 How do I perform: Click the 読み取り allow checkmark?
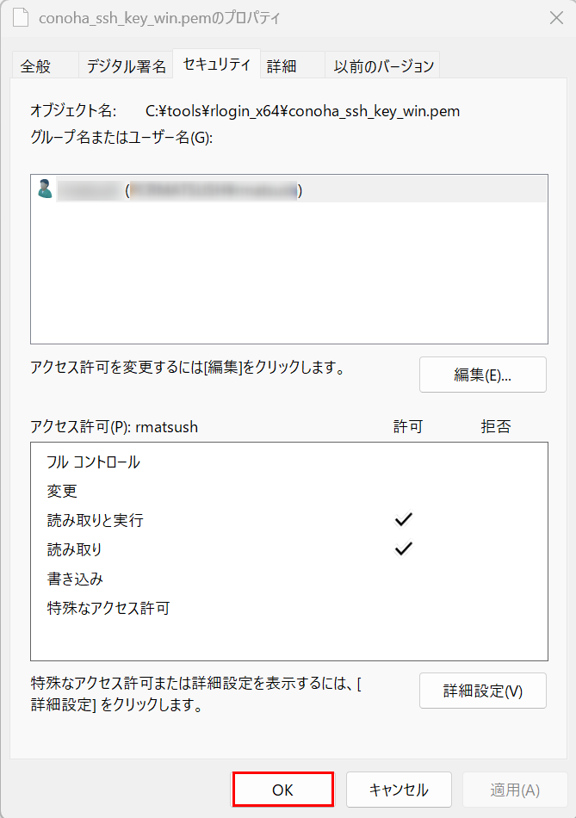coord(404,548)
